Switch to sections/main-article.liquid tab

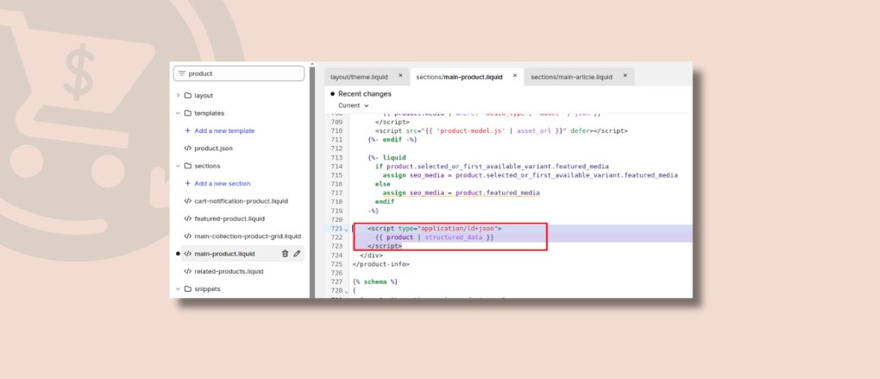coord(571,77)
